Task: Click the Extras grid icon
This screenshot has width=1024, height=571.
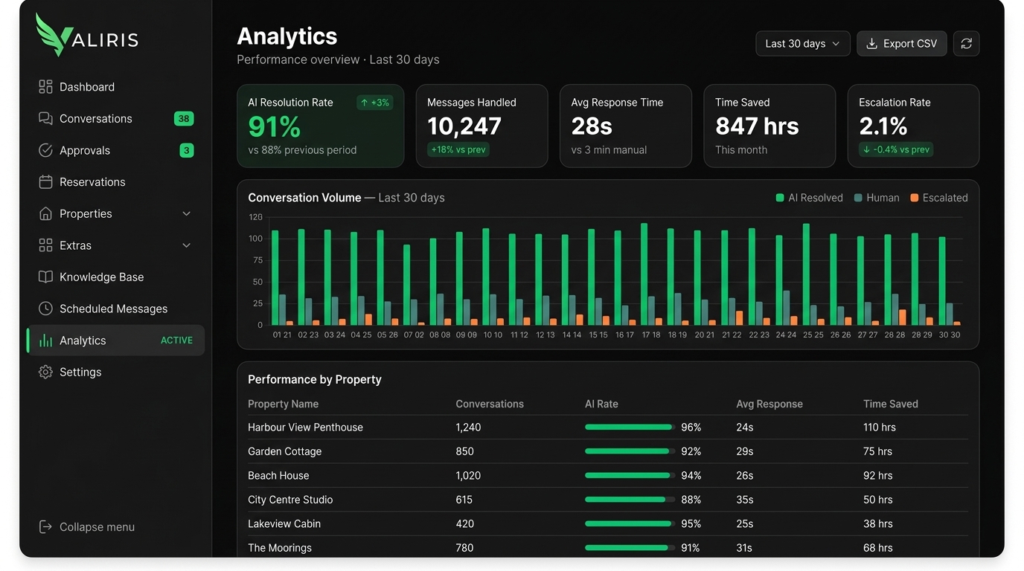Action: pyautogui.click(x=45, y=245)
